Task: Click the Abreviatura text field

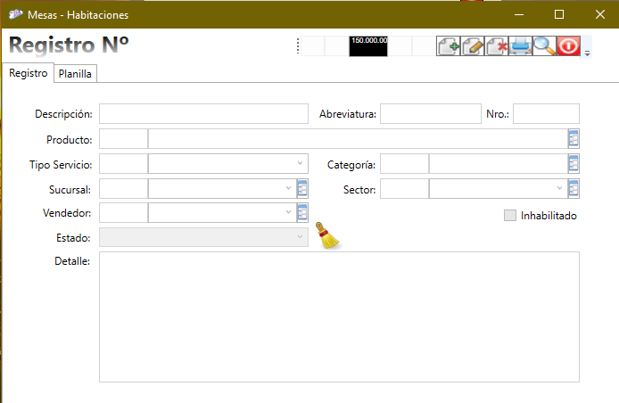Action: point(431,113)
